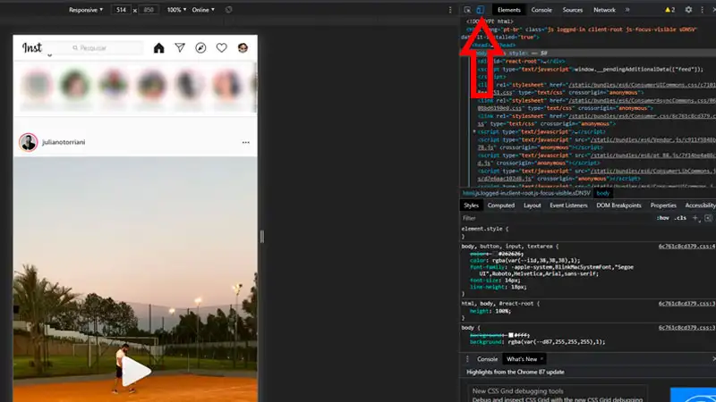Open DevTools settings gear

coord(688,10)
